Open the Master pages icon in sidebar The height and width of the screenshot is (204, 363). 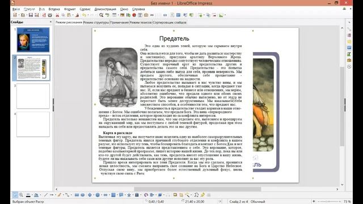(349, 48)
